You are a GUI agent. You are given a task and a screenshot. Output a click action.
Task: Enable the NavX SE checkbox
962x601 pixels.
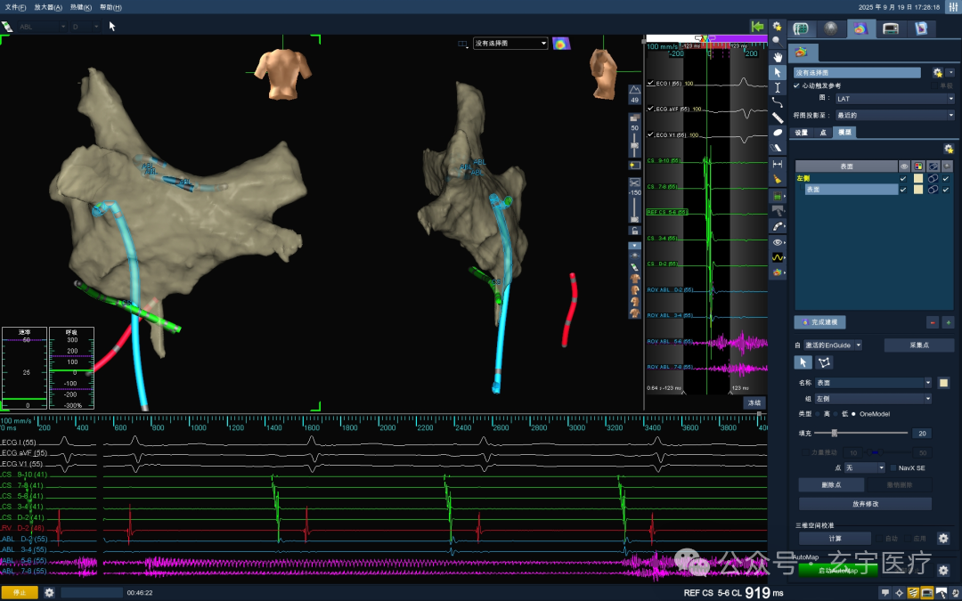(893, 468)
